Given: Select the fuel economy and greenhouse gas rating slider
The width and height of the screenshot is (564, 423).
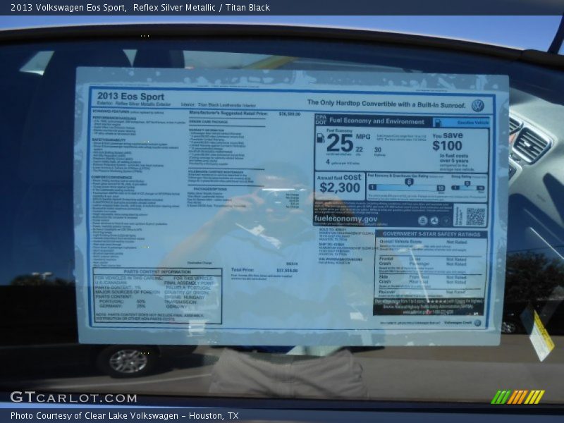Looking at the screenshot, I should [x=407, y=188].
